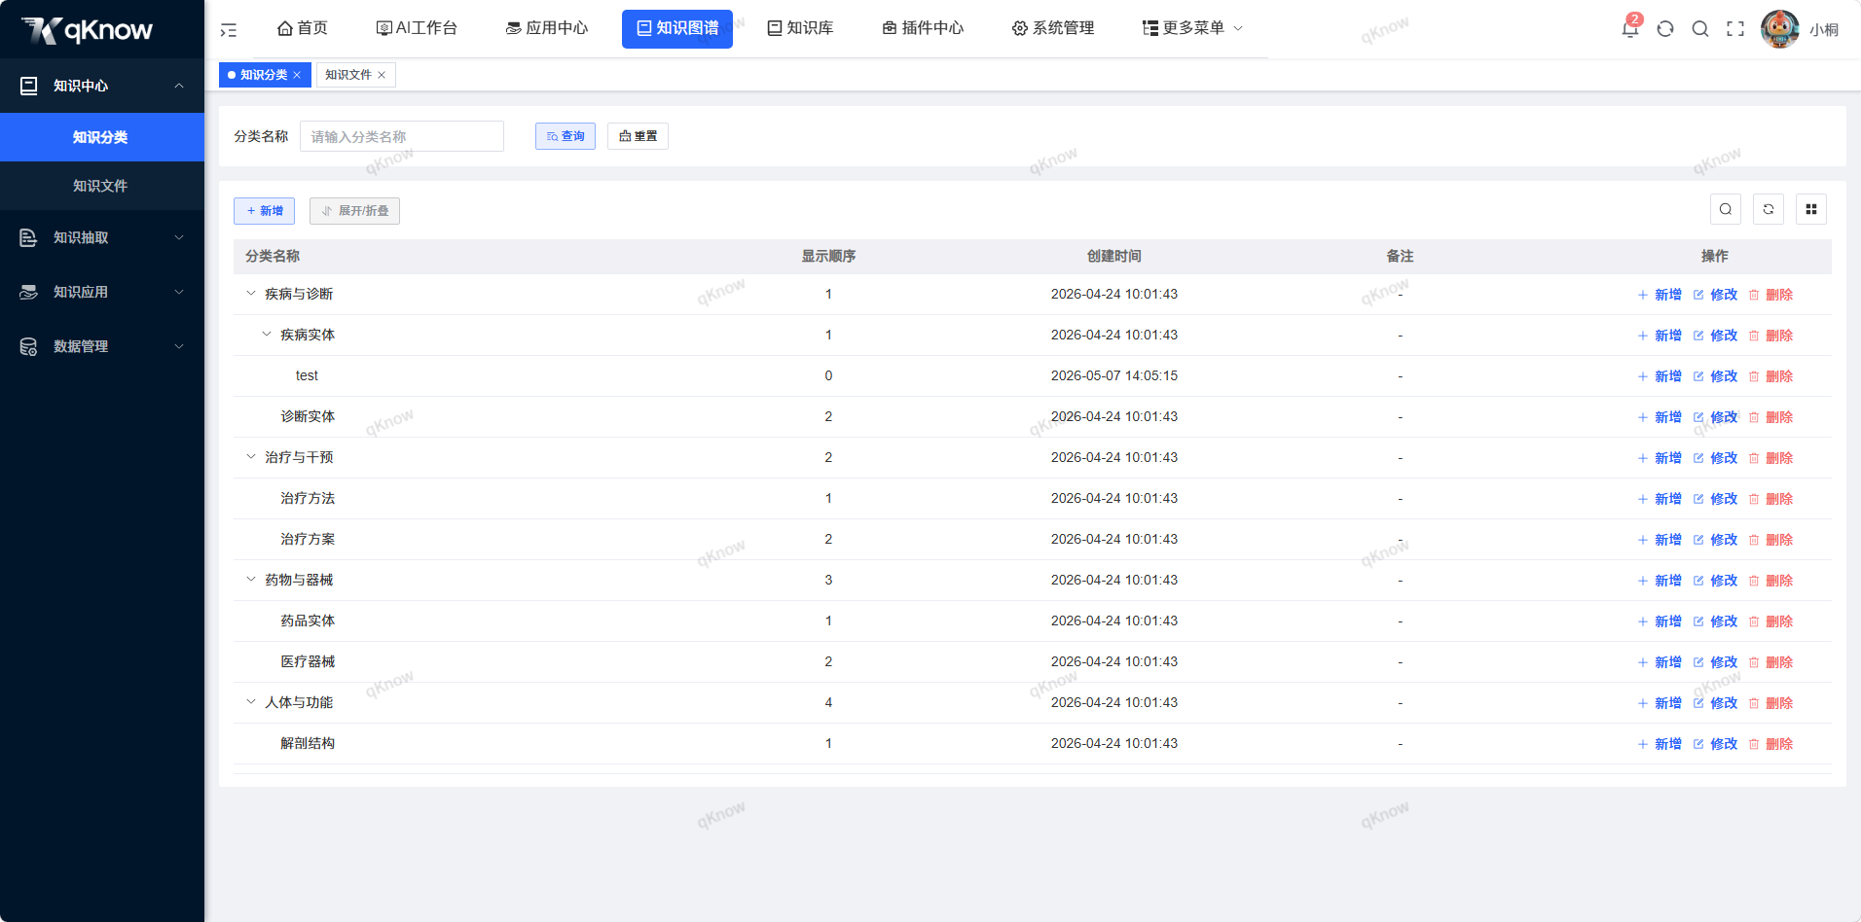
Task: Refresh the table using toolbar refresh icon
Action: (x=1769, y=209)
